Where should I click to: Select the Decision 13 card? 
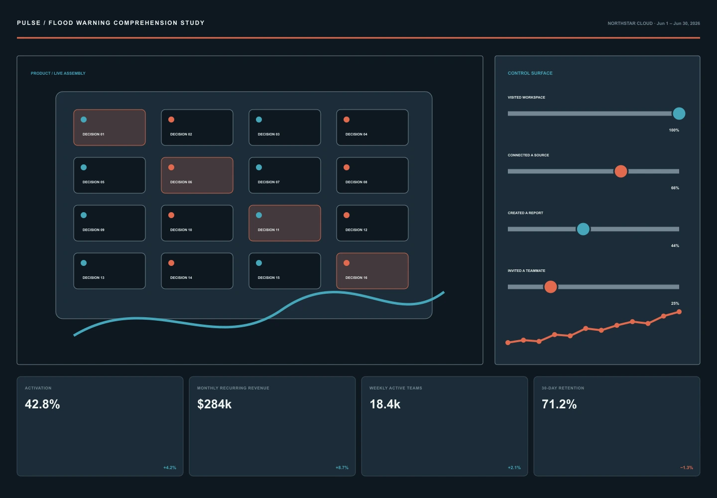pos(110,271)
